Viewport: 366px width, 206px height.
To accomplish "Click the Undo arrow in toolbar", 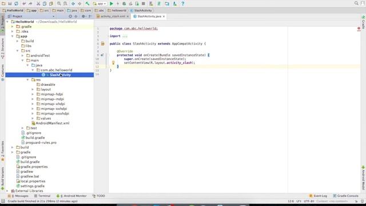I will tap(24, 3).
